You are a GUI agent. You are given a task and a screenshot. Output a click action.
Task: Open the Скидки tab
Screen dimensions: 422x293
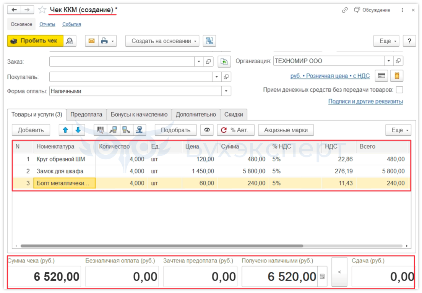point(234,114)
